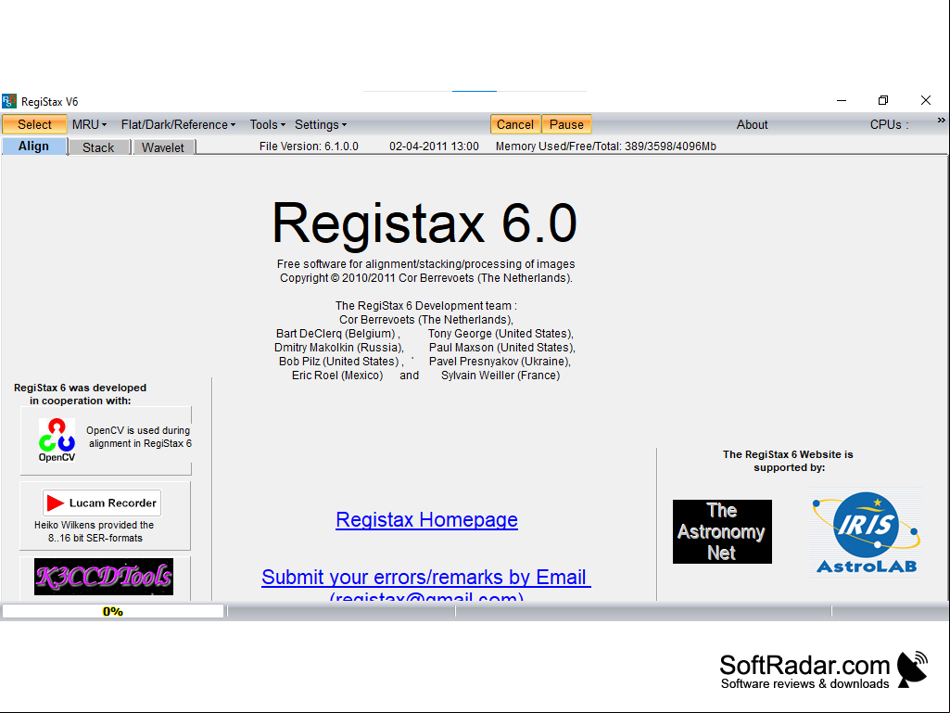
Task: Open the MRU dropdown
Action: (x=89, y=124)
